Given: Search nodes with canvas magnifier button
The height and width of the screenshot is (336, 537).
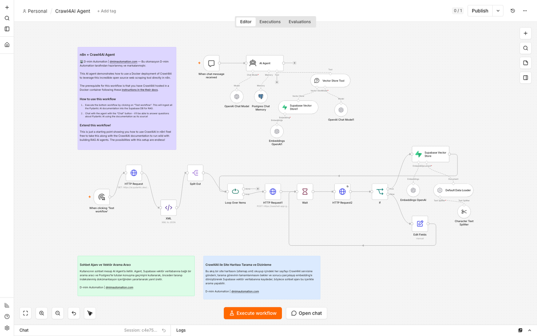Looking at the screenshot, I should click(526, 48).
